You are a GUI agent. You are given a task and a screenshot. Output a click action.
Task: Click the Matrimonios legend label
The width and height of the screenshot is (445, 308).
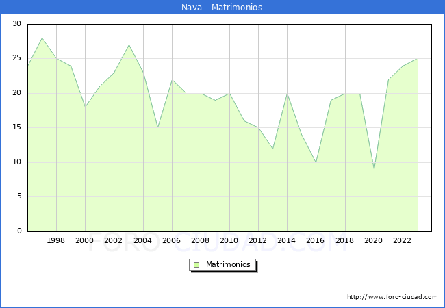(228, 264)
